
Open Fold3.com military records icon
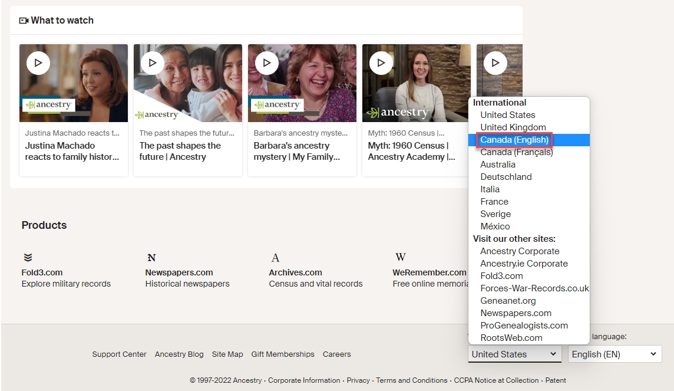coord(28,257)
